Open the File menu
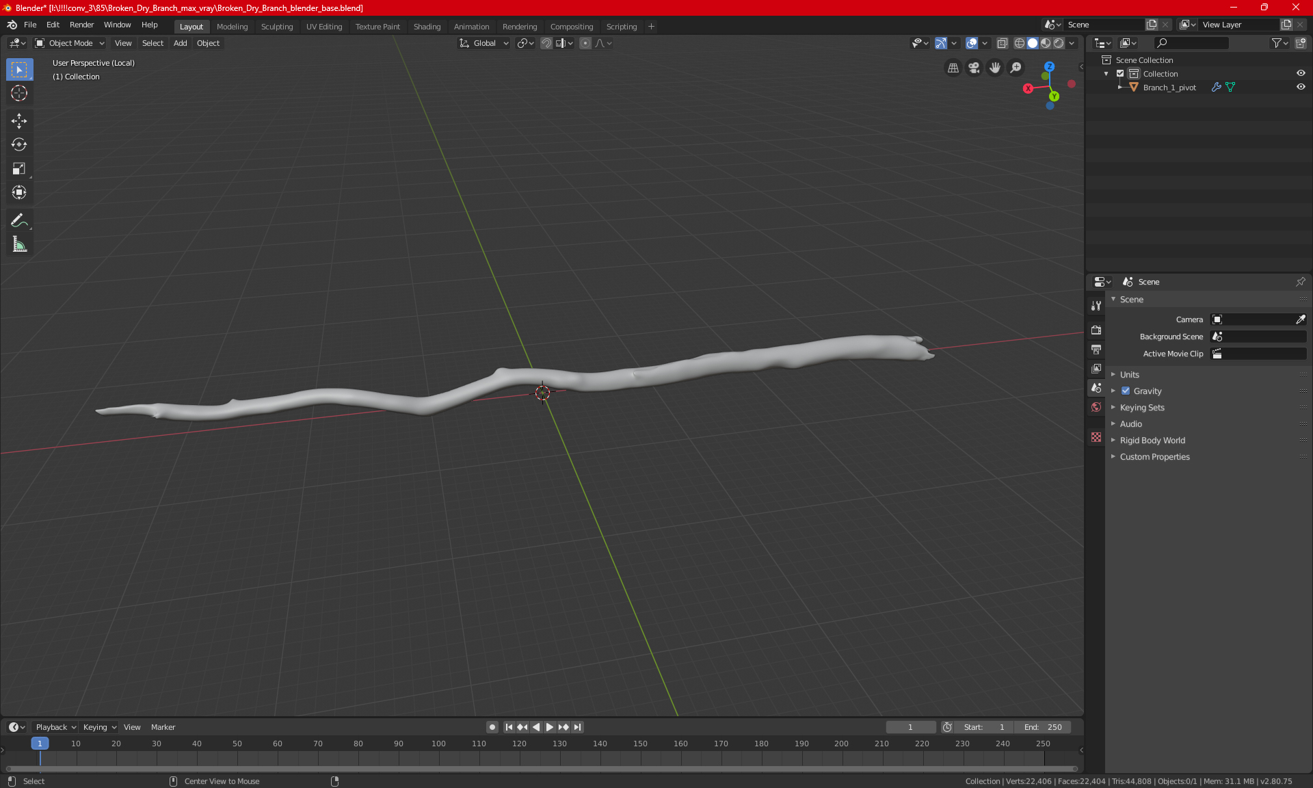This screenshot has width=1313, height=788. point(30,25)
